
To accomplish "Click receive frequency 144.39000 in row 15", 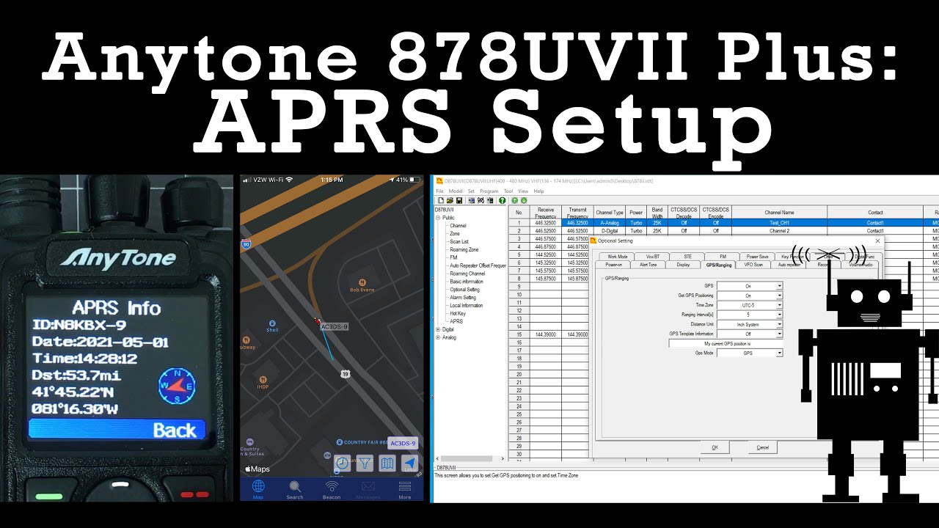I will 546,334.
